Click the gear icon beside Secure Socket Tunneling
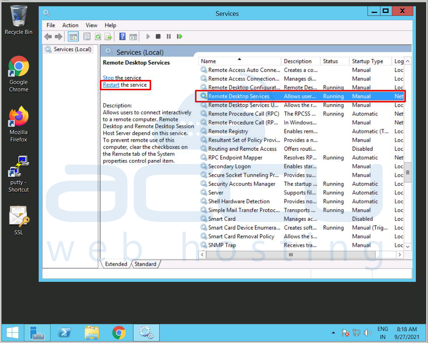 203,175
